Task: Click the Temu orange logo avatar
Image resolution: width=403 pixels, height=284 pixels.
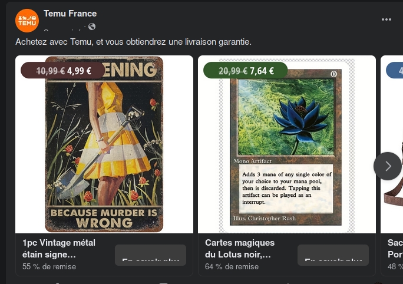Action: 27,21
